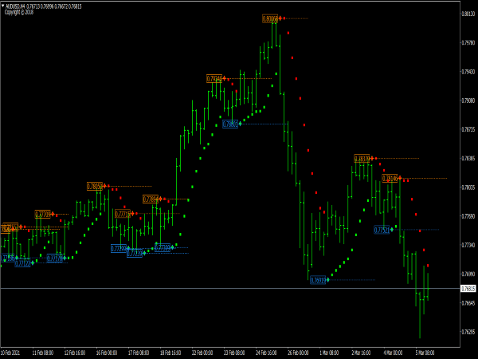Viewport: 478px width, 359px height.
Task: Click the 0.78735 price axis value
Action: point(468,129)
